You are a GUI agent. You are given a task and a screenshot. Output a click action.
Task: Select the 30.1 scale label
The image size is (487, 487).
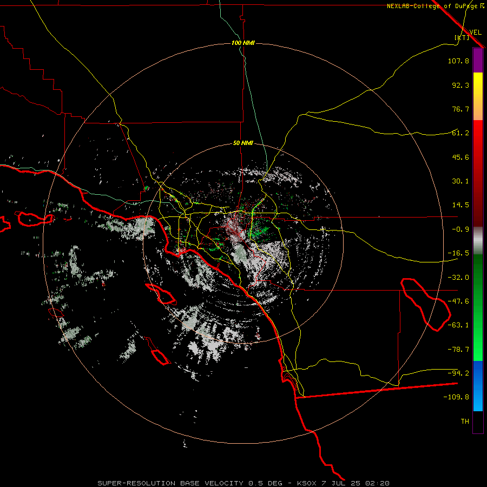460,181
